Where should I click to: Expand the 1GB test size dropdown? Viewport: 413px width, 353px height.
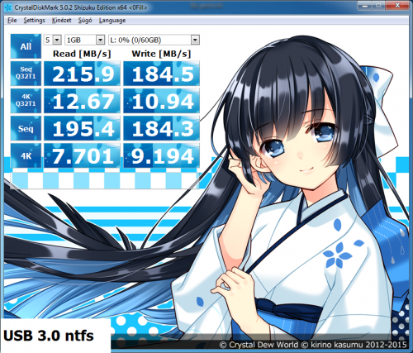click(x=101, y=40)
